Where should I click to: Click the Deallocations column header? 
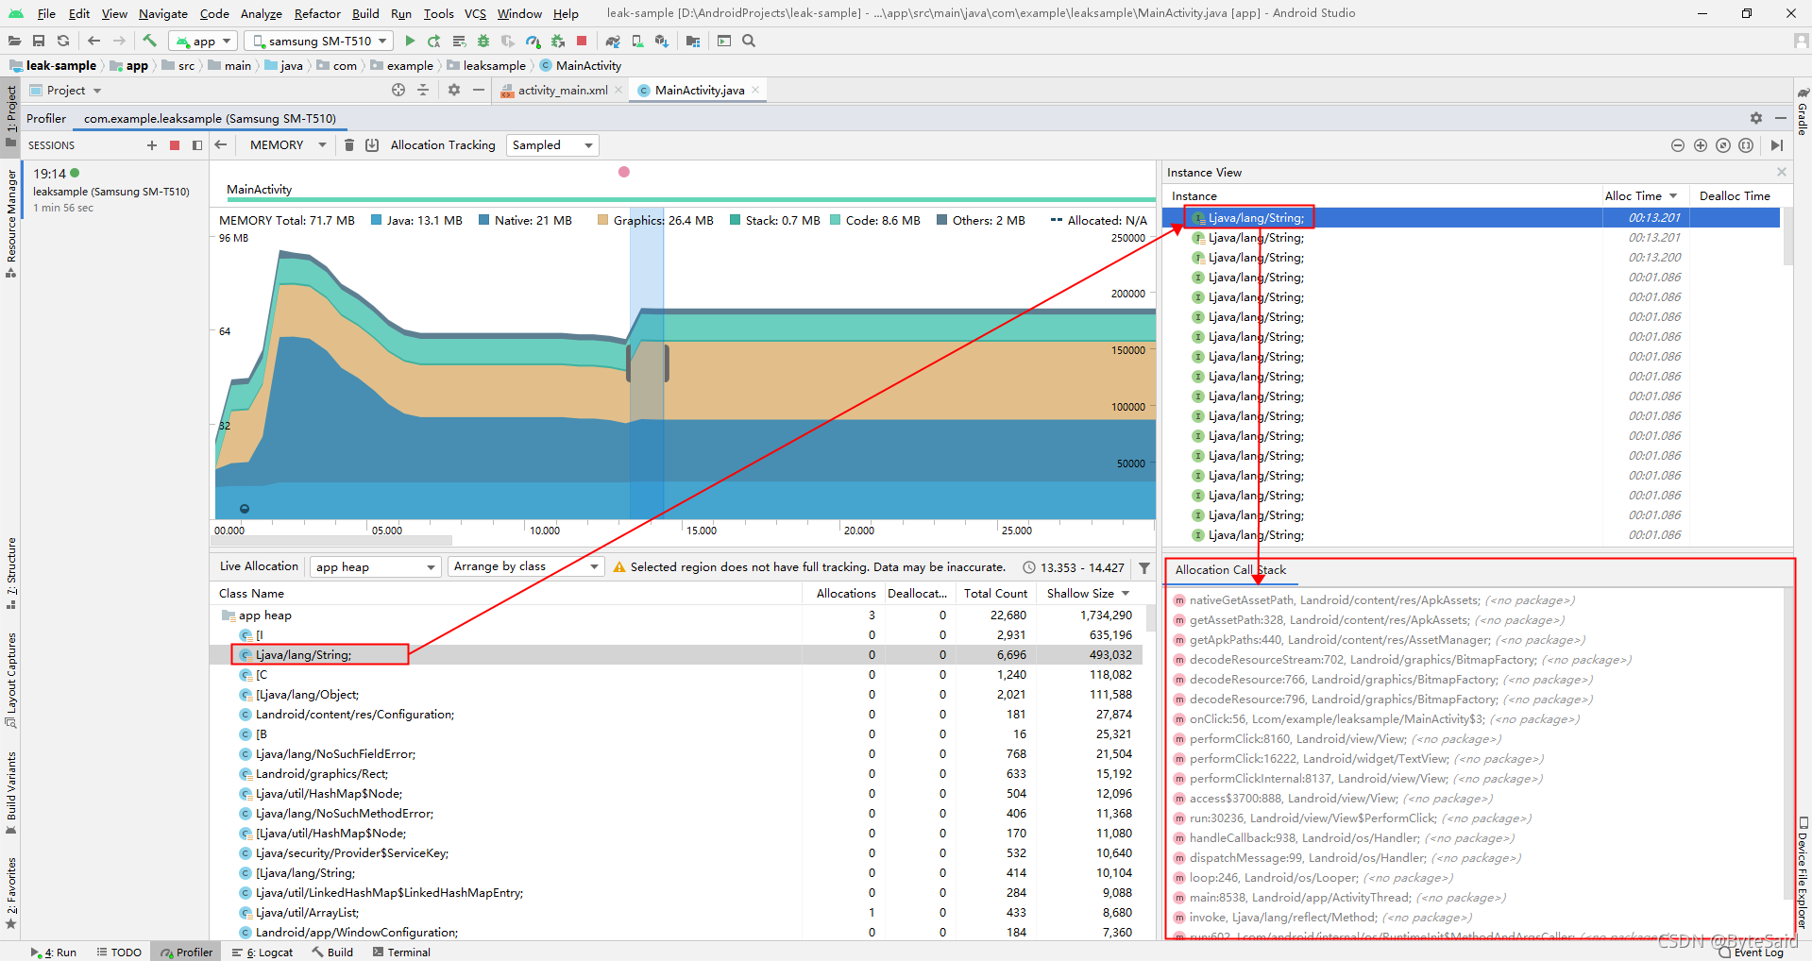(x=917, y=593)
